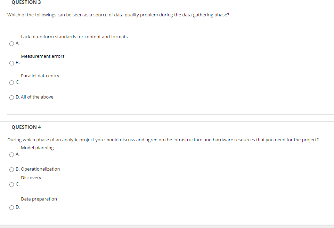
Task: Click the 'Operationalization' answer text
Action: point(40,169)
